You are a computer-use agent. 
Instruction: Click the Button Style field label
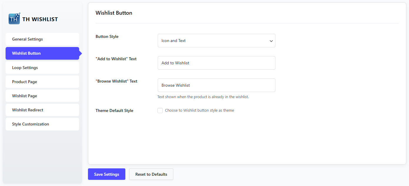[x=107, y=36]
